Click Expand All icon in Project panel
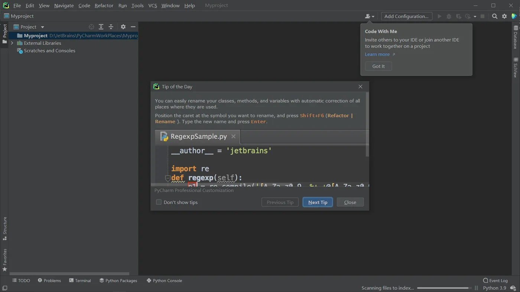This screenshot has width=520, height=292. tap(101, 27)
